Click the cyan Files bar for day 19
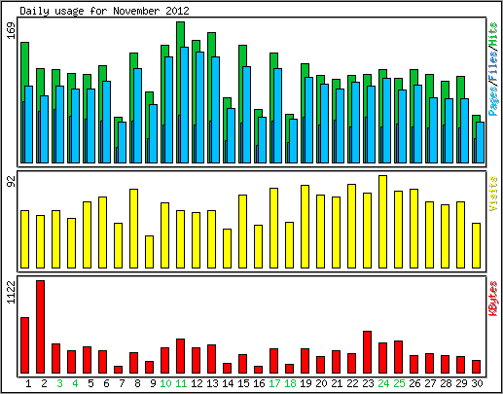 (309, 120)
